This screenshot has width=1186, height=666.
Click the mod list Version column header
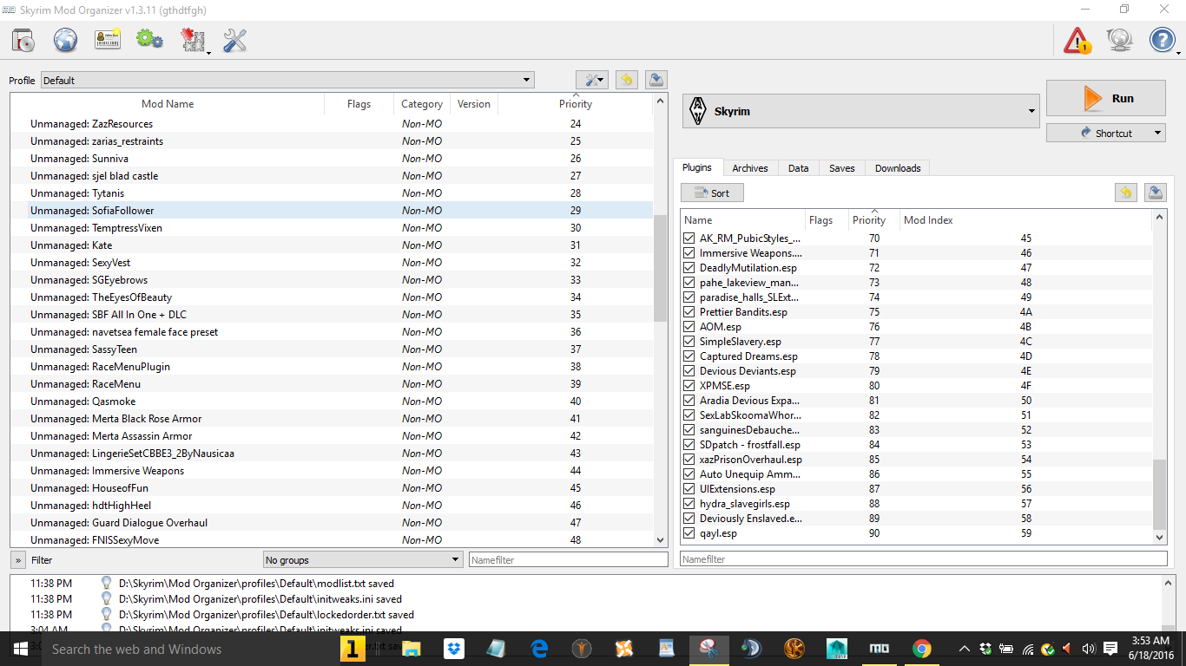tap(474, 104)
